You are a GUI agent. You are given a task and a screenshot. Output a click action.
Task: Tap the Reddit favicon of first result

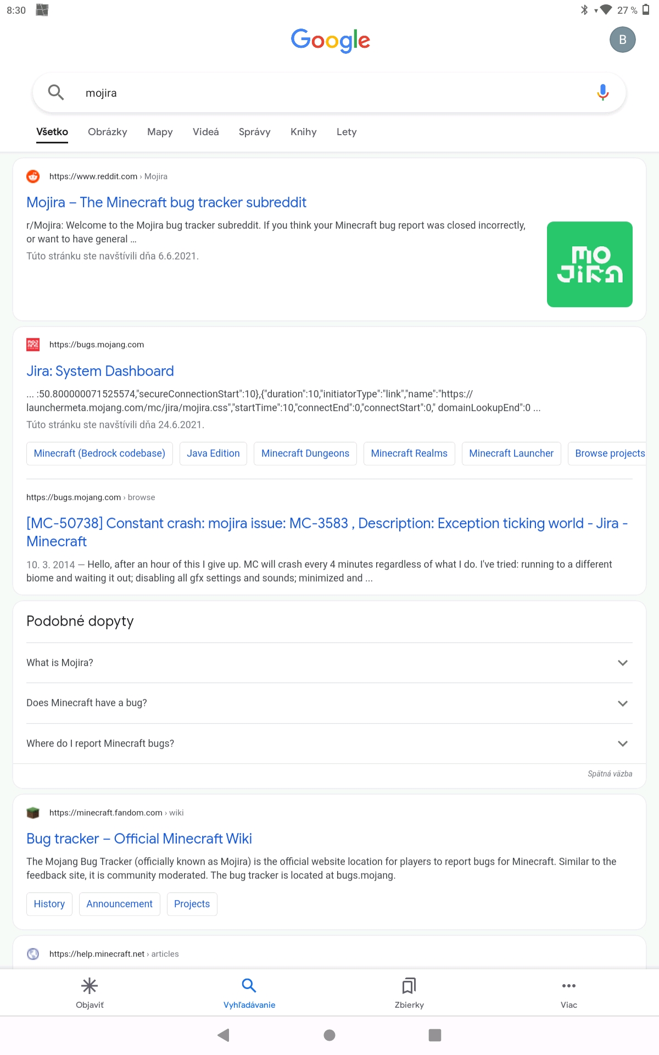(33, 176)
